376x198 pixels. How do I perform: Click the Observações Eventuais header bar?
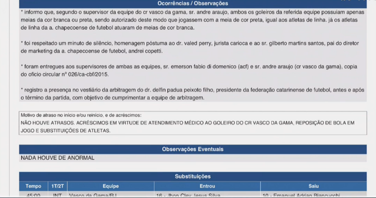click(193, 149)
